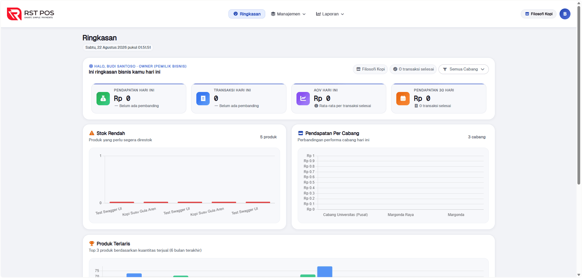This screenshot has height=278, width=582.
Task: Open the user avatar B menu
Action: tap(565, 14)
